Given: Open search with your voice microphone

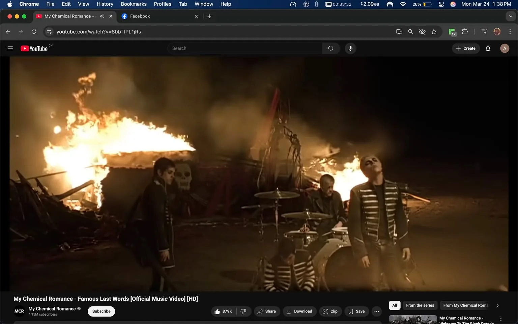Looking at the screenshot, I should tap(350, 48).
